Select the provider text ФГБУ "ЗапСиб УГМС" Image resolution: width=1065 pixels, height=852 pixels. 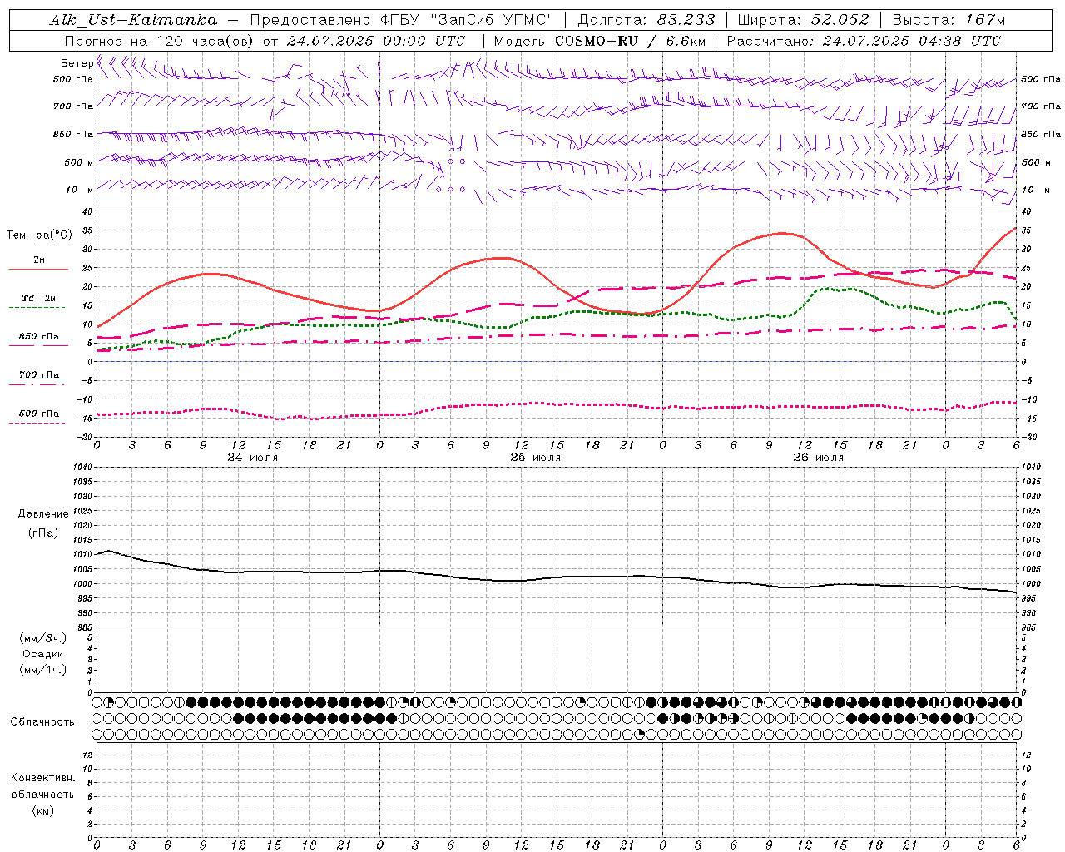(x=467, y=20)
